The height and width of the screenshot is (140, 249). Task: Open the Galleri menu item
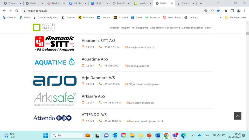(x=209, y=28)
